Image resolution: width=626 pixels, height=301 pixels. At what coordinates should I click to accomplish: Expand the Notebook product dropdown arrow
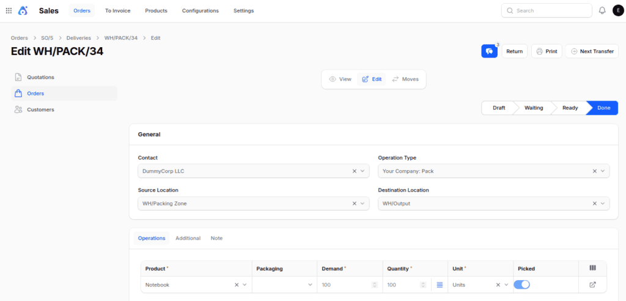click(x=245, y=285)
